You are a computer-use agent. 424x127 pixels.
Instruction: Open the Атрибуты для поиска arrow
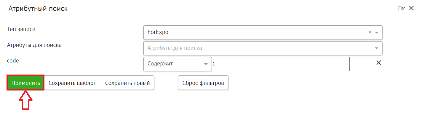[377, 48]
